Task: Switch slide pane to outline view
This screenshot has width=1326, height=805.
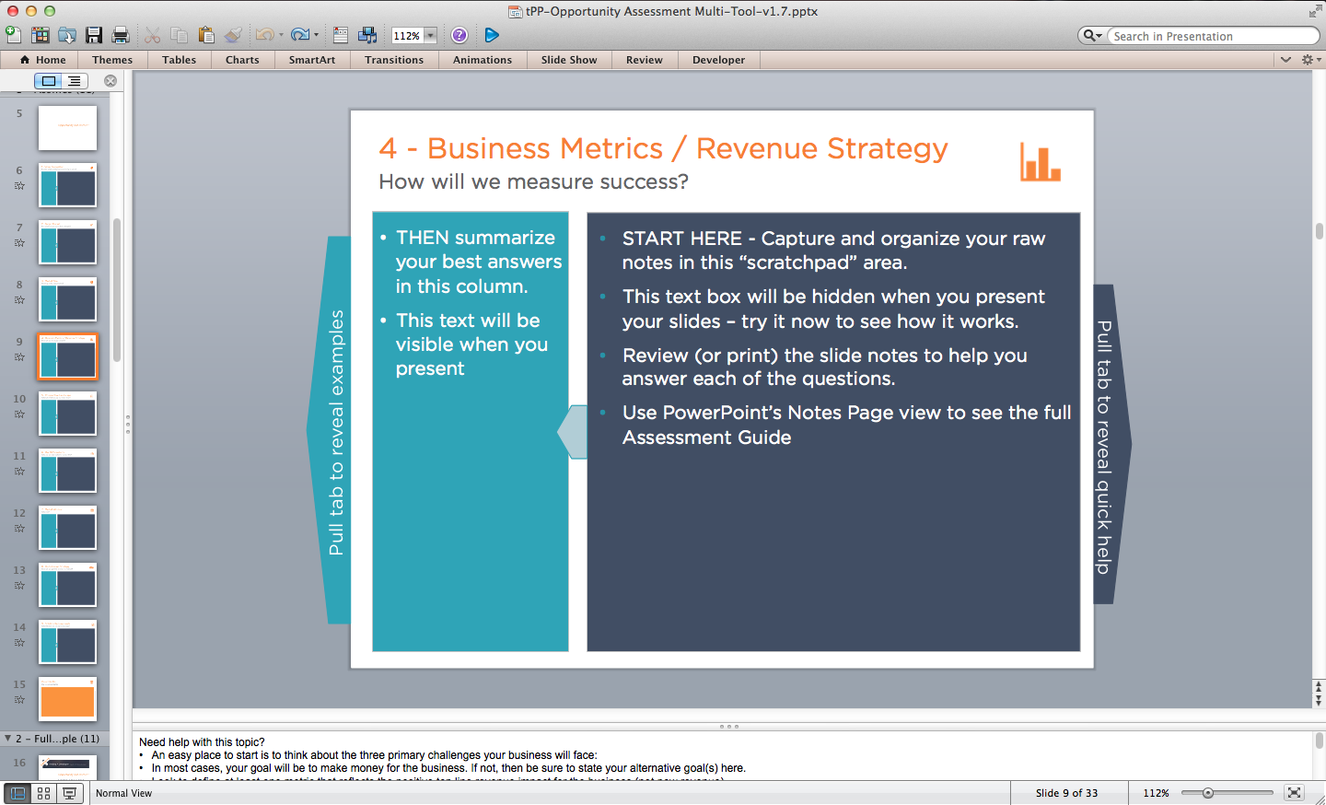Action: tap(74, 81)
